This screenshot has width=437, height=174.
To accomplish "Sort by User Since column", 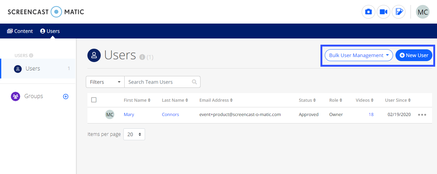I will 398,100.
